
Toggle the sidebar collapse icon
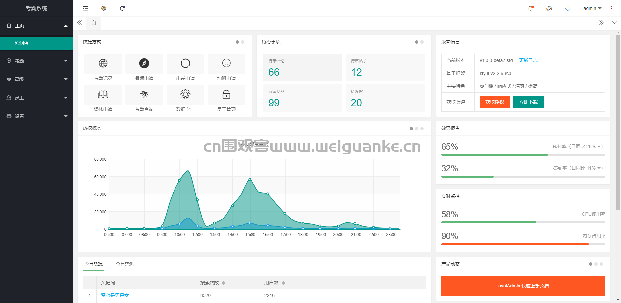85,8
